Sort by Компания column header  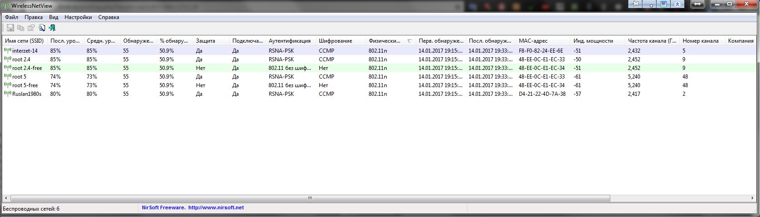click(741, 41)
